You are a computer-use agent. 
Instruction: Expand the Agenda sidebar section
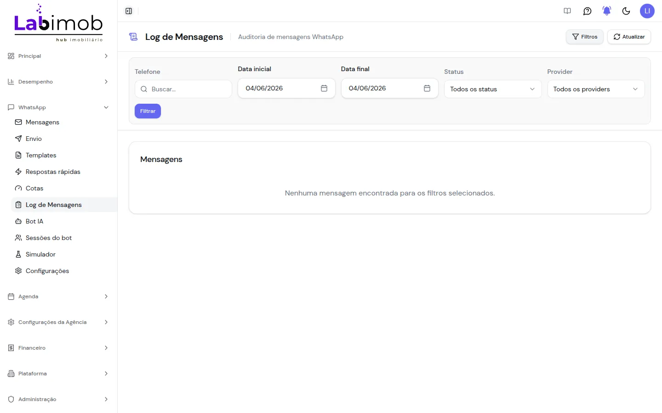click(58, 296)
